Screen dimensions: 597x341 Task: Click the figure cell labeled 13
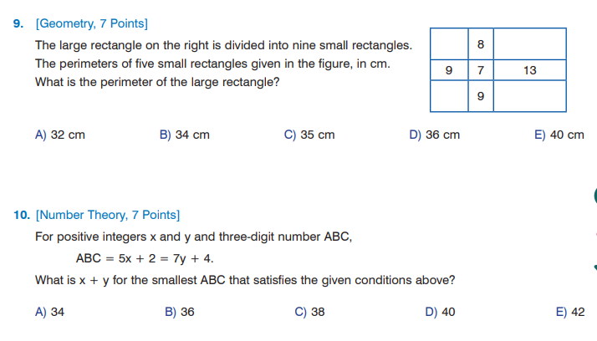(x=529, y=70)
